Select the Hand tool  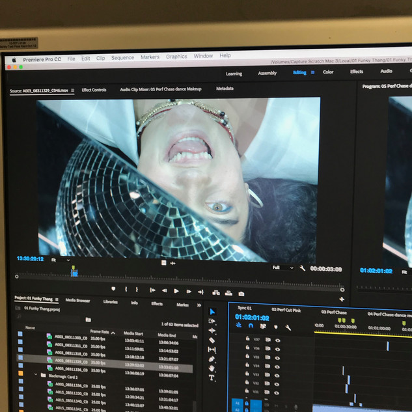click(x=212, y=368)
